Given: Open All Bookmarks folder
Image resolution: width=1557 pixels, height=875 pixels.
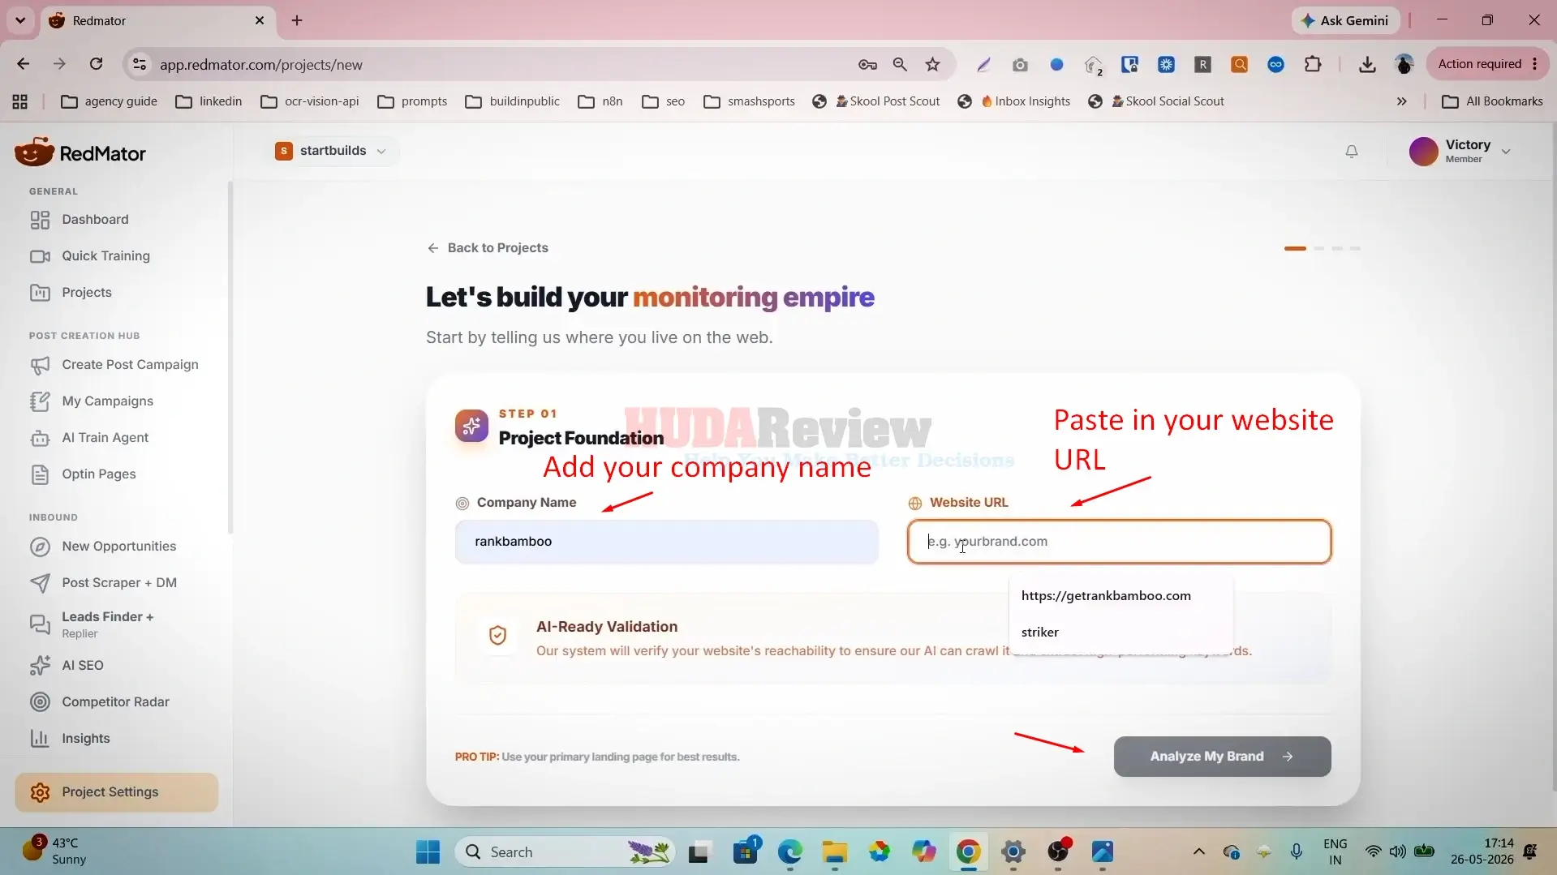Looking at the screenshot, I should (x=1491, y=101).
